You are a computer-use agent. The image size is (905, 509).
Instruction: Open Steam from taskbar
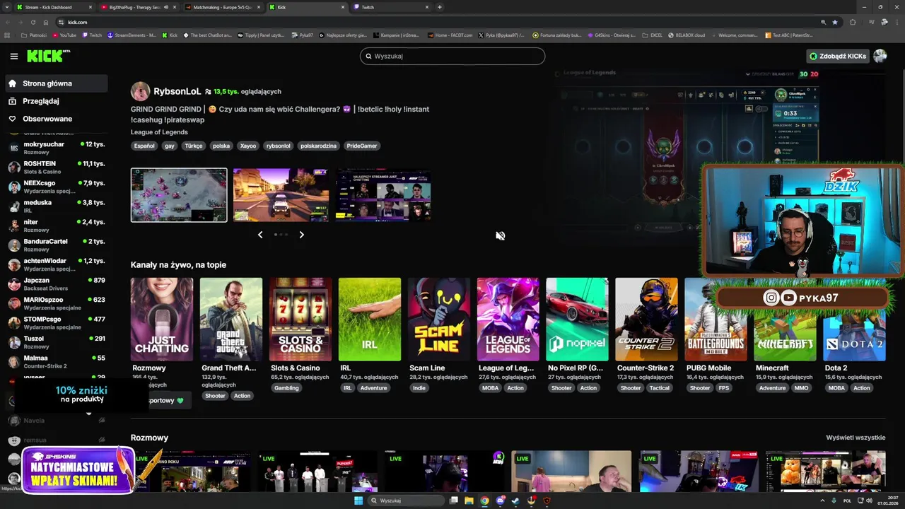[x=515, y=501]
